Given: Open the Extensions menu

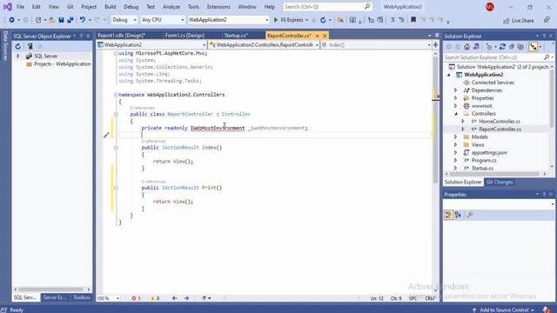Looking at the screenshot, I should 218,7.
